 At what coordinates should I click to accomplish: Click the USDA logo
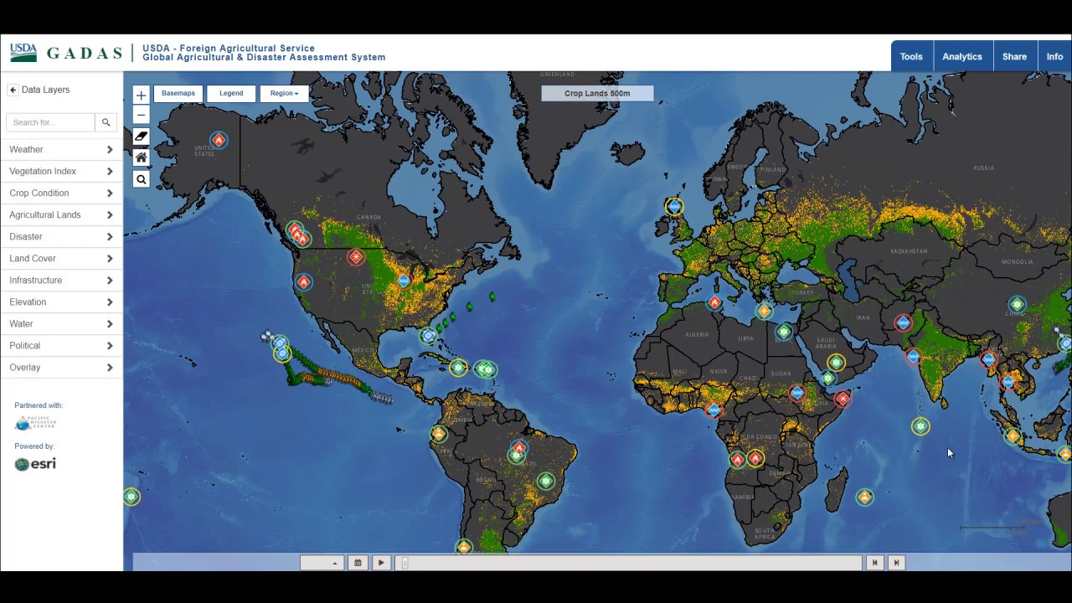[x=23, y=53]
